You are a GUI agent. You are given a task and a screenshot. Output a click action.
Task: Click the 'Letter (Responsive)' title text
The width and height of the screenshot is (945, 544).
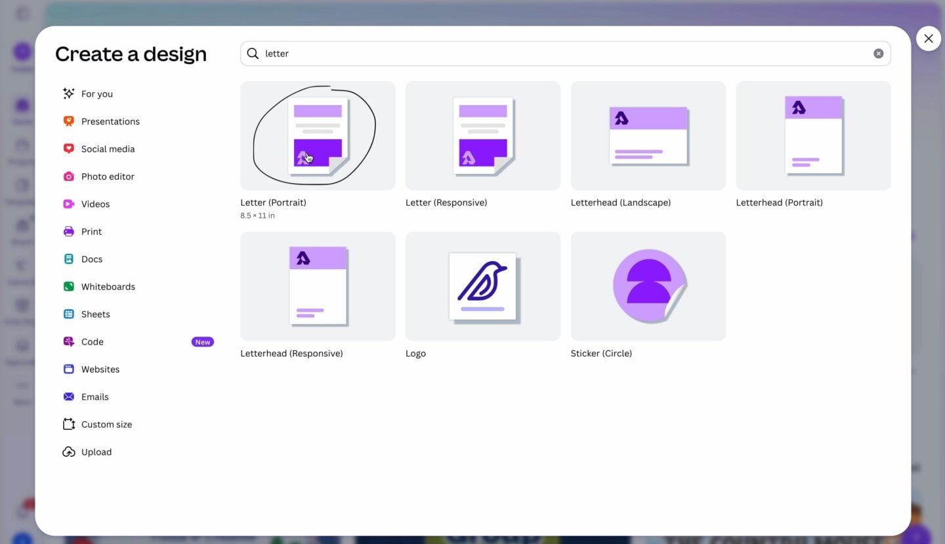(446, 203)
